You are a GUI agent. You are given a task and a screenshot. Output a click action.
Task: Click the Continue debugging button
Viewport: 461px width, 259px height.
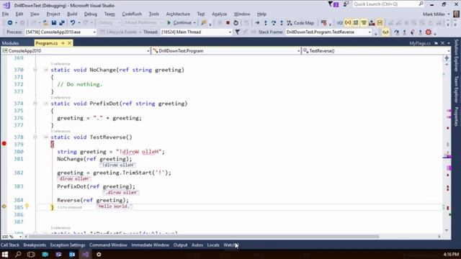pos(179,22)
